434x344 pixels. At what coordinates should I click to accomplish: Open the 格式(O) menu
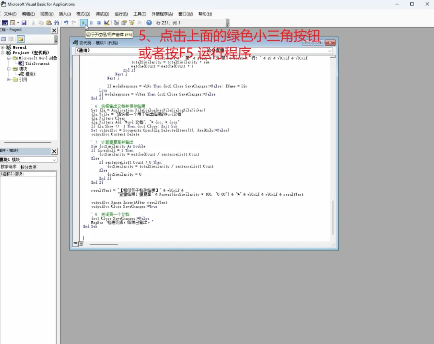coord(83,14)
